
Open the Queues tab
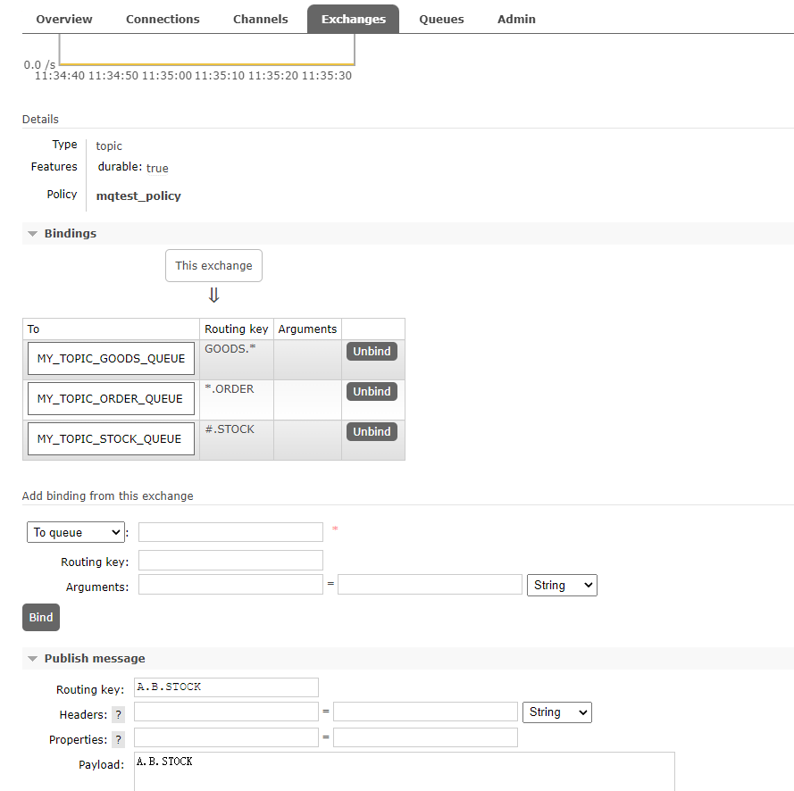441,20
